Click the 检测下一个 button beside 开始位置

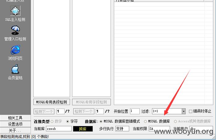tap(84, 111)
